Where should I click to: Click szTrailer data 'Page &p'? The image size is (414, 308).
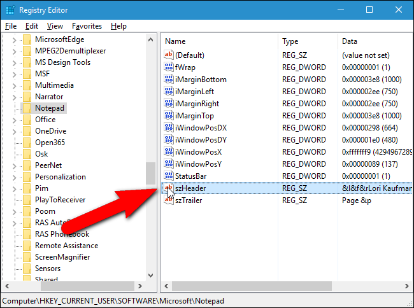point(357,200)
